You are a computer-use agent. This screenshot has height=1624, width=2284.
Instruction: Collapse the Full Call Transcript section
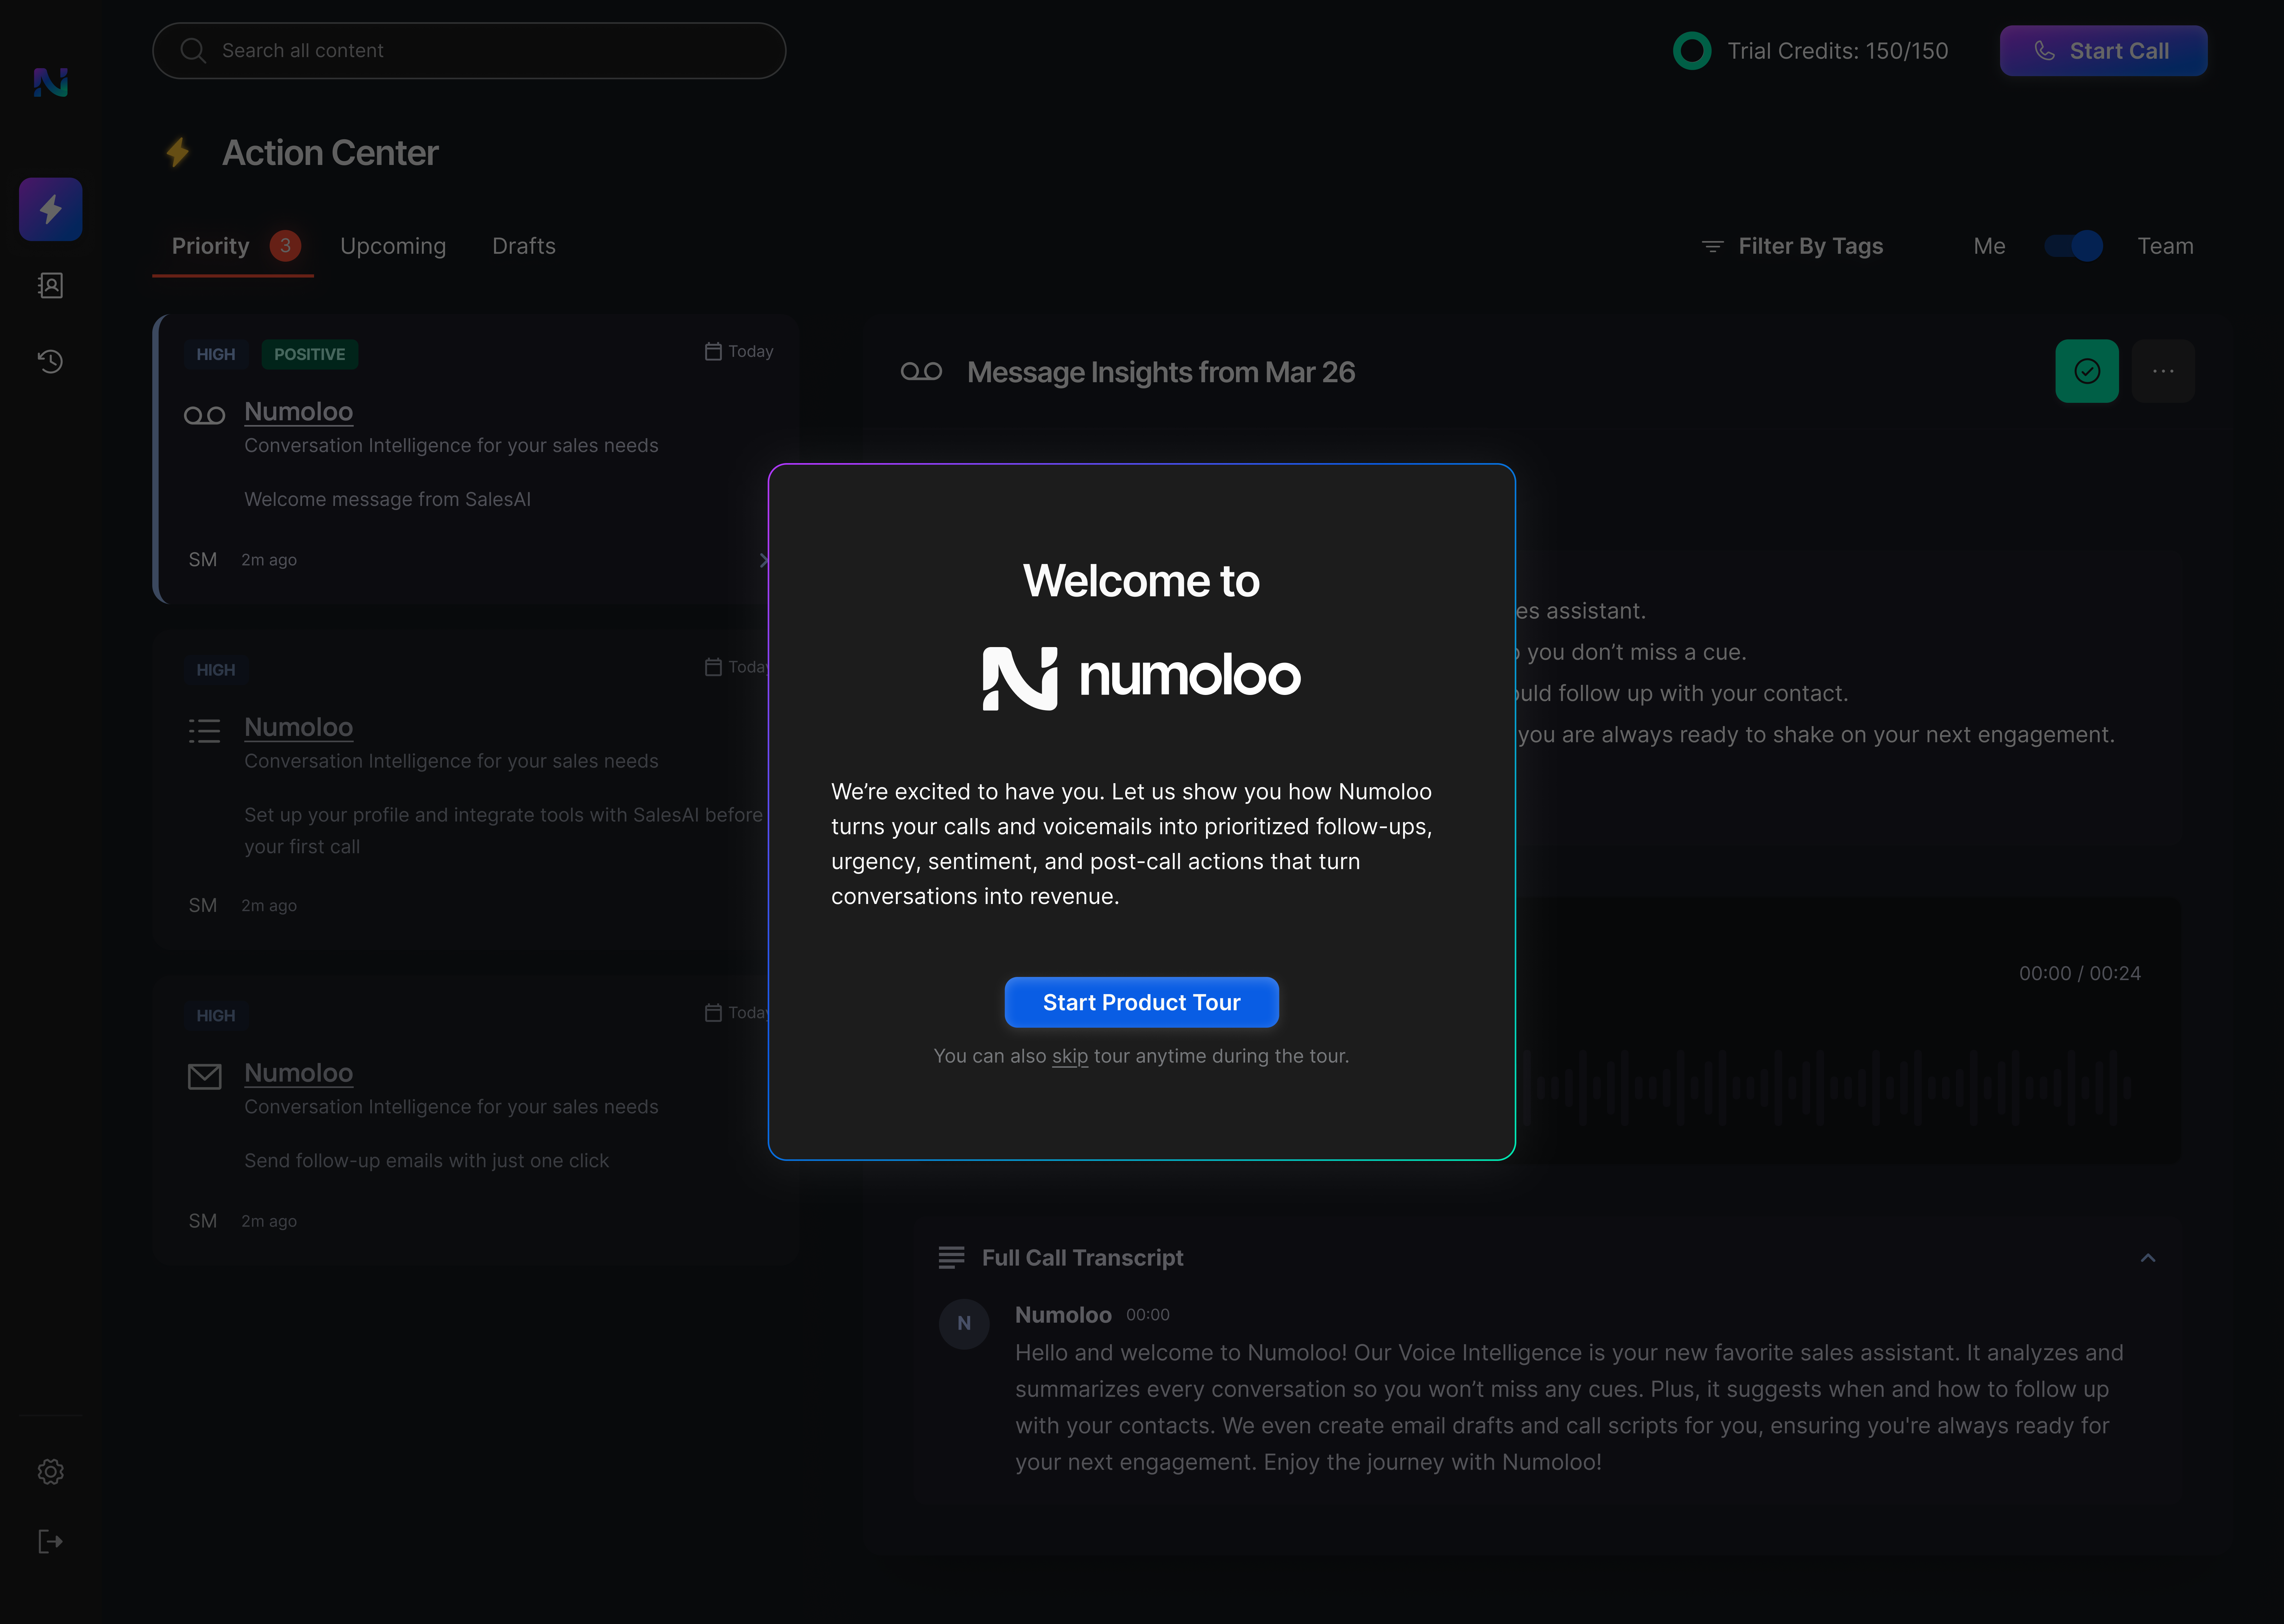(x=2148, y=1258)
